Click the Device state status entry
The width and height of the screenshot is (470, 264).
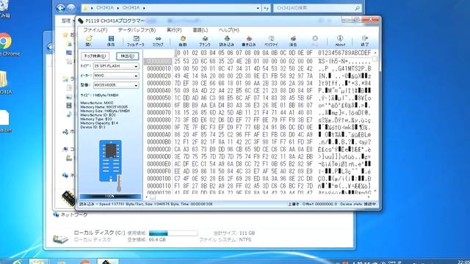(x=358, y=204)
